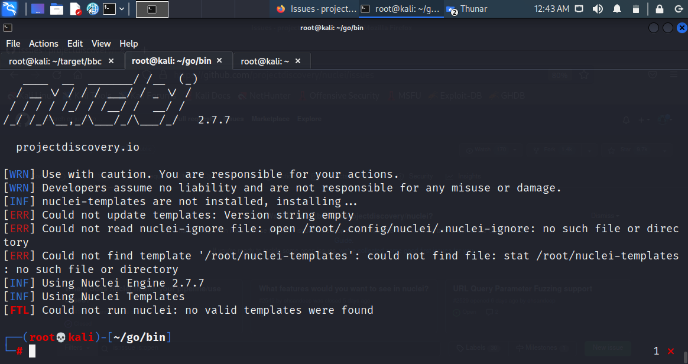Click the 'Use with caution' warning line
The width and height of the screenshot is (688, 364).
(x=201, y=174)
